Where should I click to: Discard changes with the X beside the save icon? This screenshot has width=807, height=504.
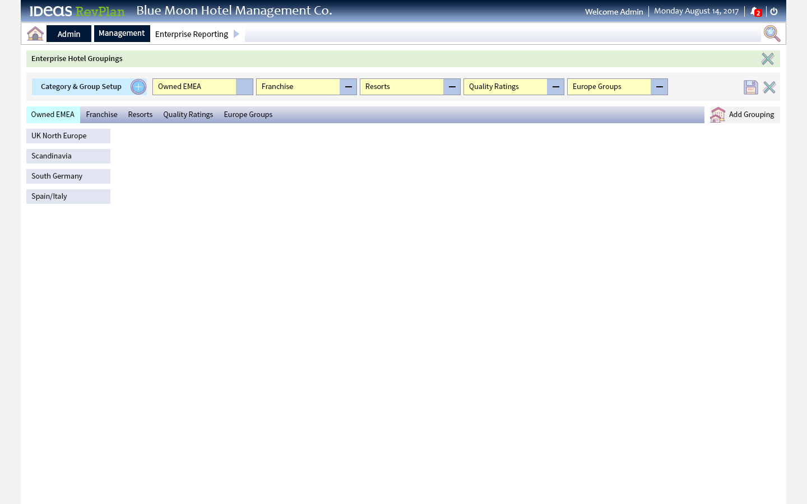coord(769,87)
